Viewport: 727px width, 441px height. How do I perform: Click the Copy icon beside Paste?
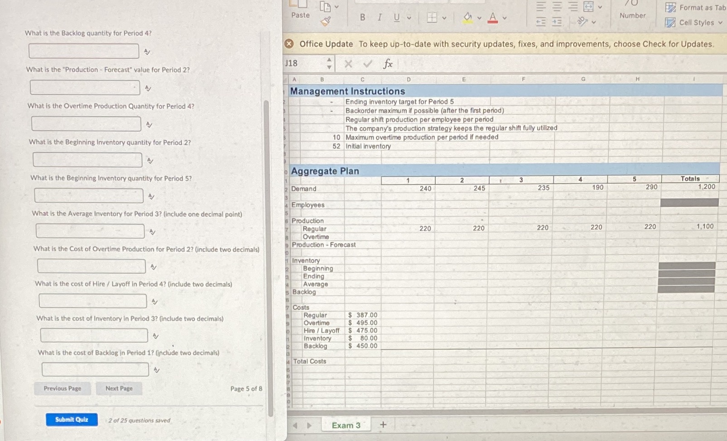(325, 6)
